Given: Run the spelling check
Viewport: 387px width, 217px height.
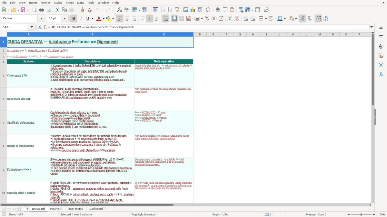Looking at the screenshot, I should click(x=126, y=10).
